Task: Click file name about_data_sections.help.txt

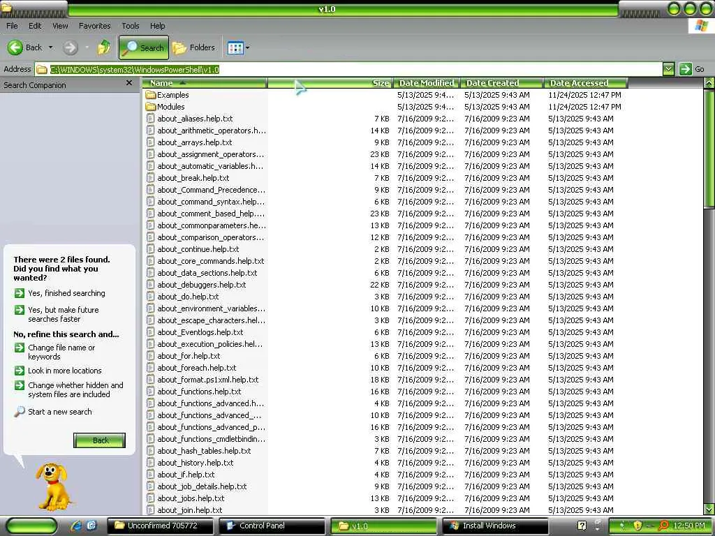Action: click(207, 273)
